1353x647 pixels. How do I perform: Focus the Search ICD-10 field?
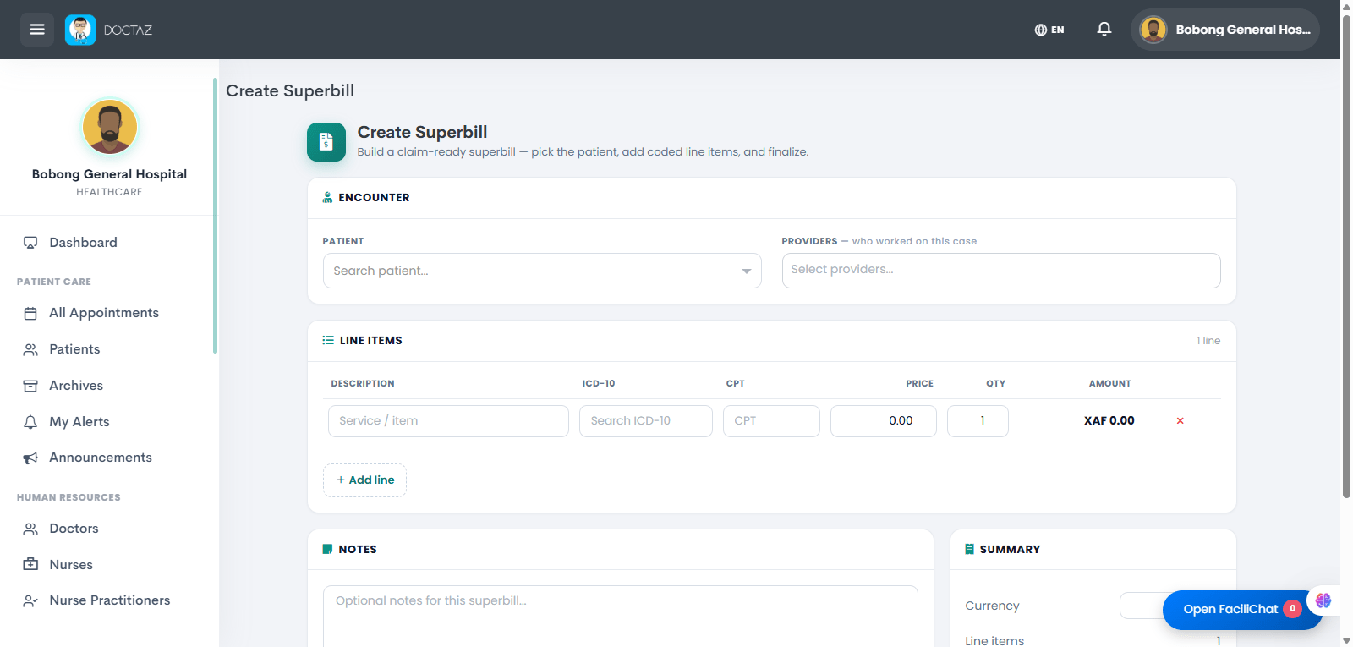pyautogui.click(x=646, y=421)
